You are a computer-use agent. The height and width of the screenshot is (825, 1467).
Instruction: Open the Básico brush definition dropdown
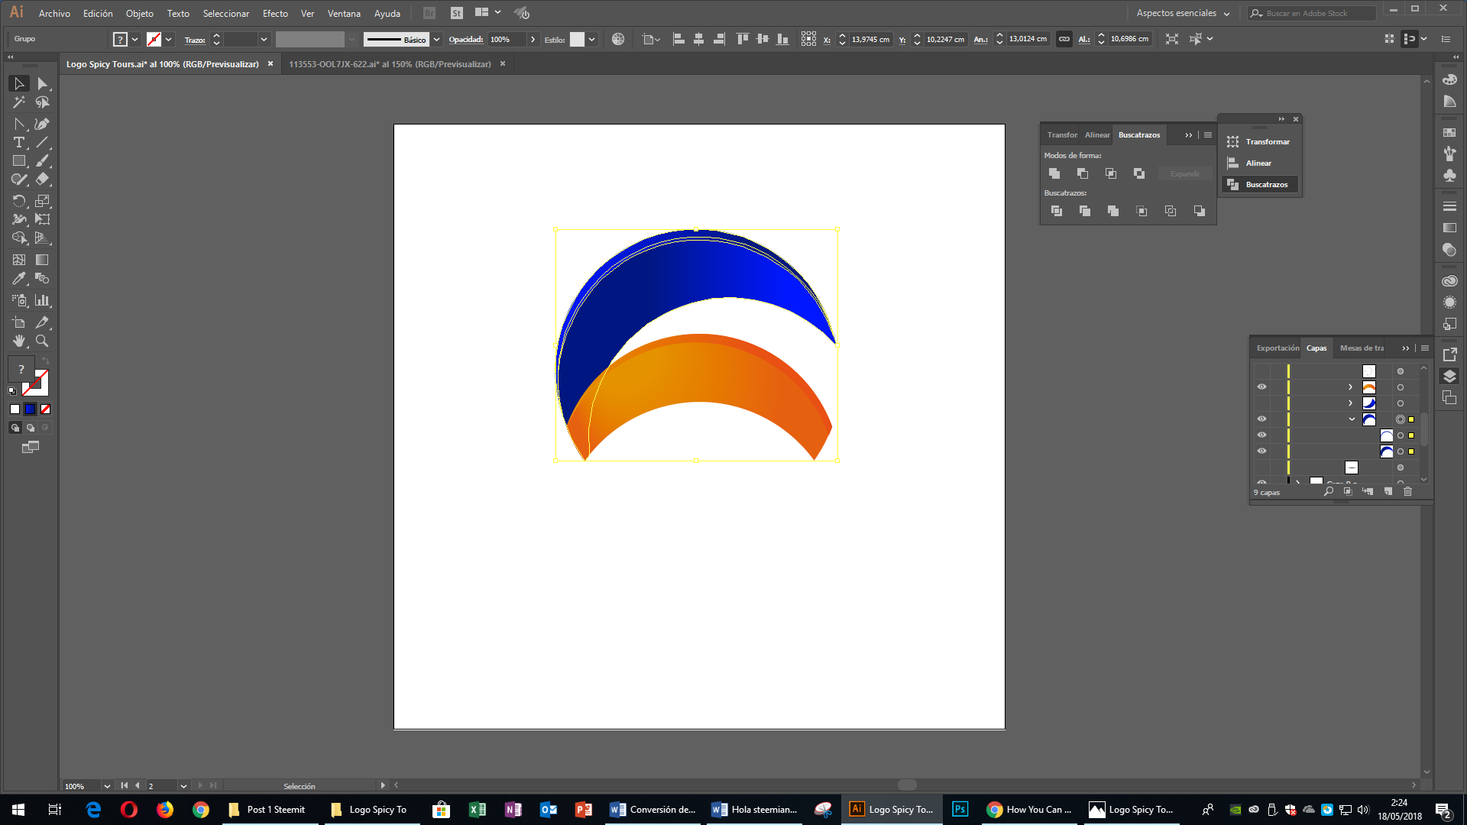pos(436,39)
